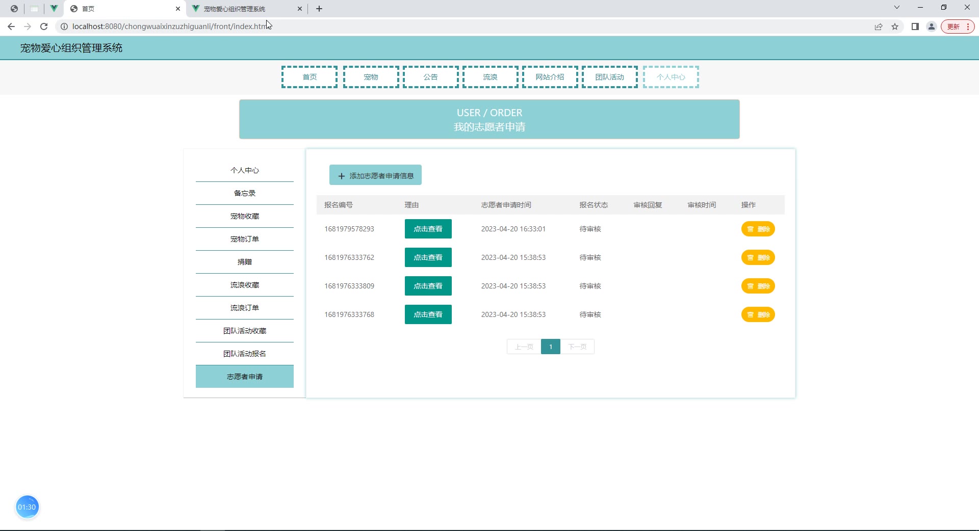Reload the page with the refresh icon
Viewport: 979px width, 531px height.
tap(44, 26)
